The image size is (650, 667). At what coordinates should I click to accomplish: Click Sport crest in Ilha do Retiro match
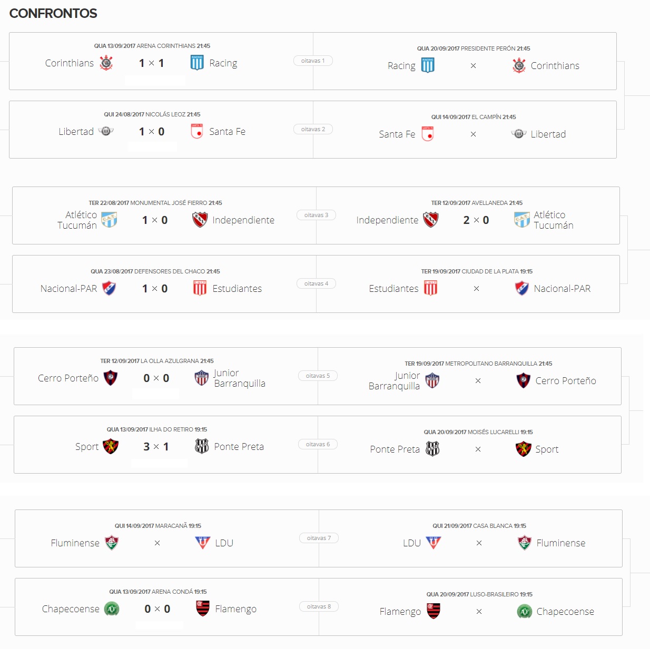111,446
